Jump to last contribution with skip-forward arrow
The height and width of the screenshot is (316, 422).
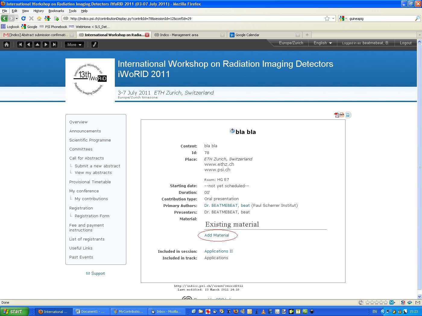point(54,45)
